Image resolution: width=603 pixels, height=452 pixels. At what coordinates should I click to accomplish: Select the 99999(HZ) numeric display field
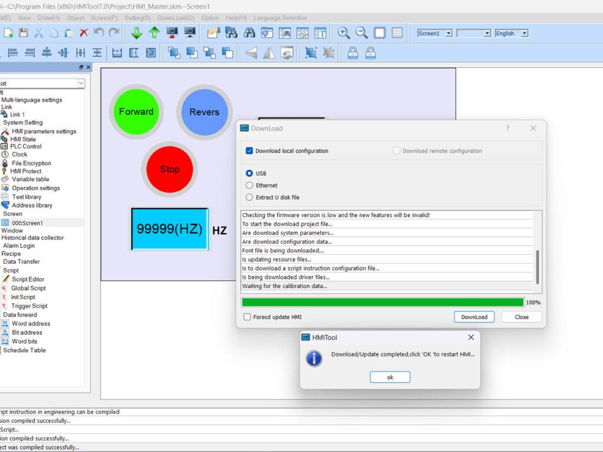[x=170, y=229]
